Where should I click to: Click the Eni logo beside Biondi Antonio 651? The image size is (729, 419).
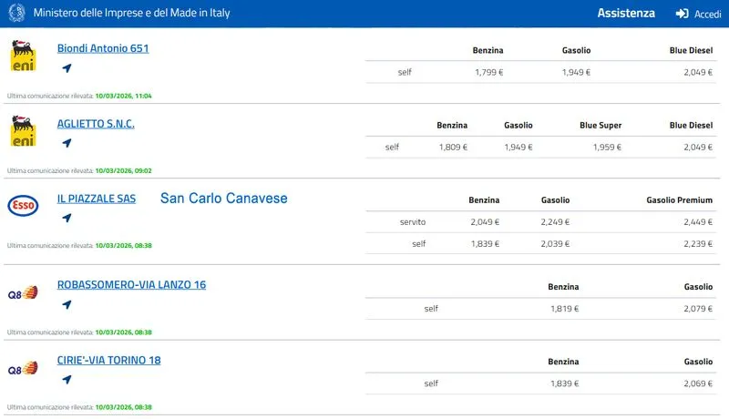[23, 56]
